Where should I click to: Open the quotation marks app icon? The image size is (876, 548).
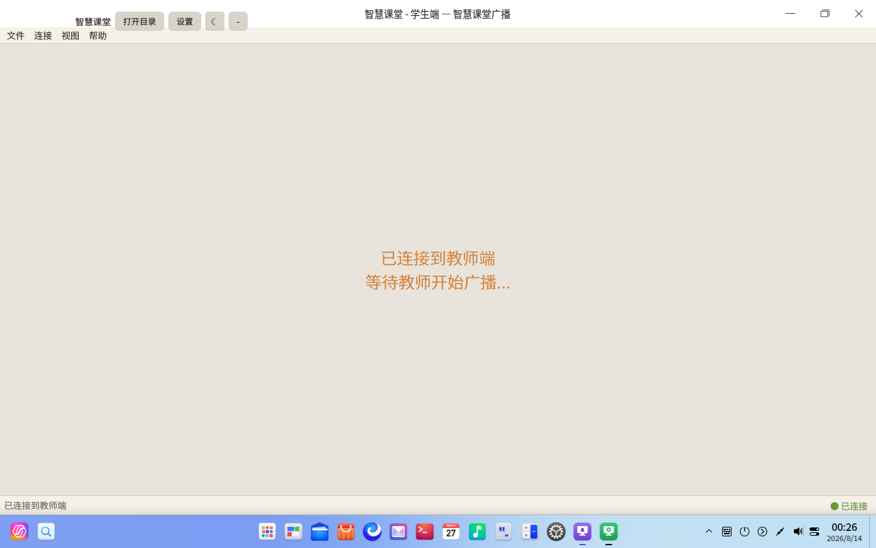(x=504, y=532)
